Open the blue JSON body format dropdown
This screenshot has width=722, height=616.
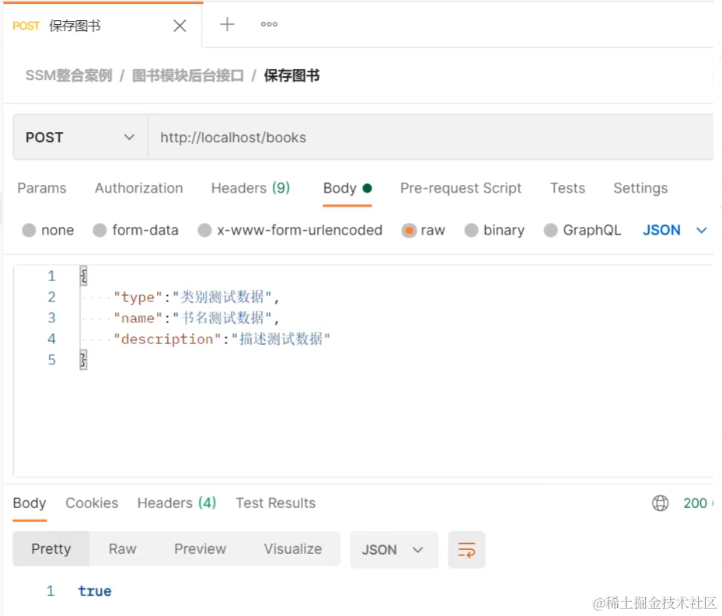pyautogui.click(x=675, y=230)
